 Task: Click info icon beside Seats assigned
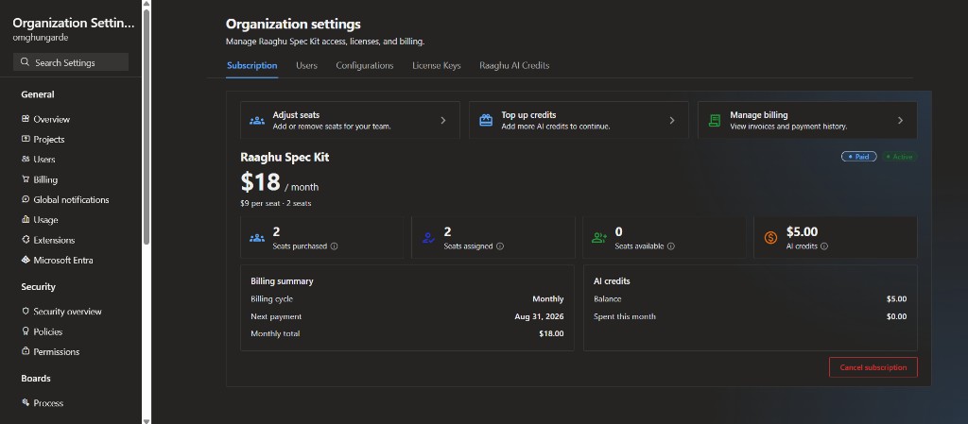[499, 246]
